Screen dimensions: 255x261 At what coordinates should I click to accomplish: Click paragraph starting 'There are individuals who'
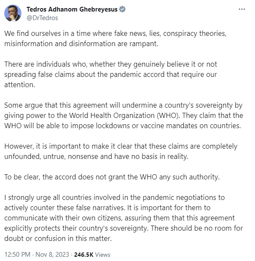[111, 74]
